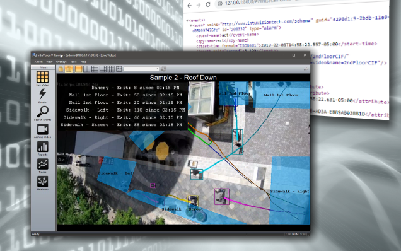Collapse the event XML node
Viewport: 401px width, 251px height.
click(x=191, y=26)
